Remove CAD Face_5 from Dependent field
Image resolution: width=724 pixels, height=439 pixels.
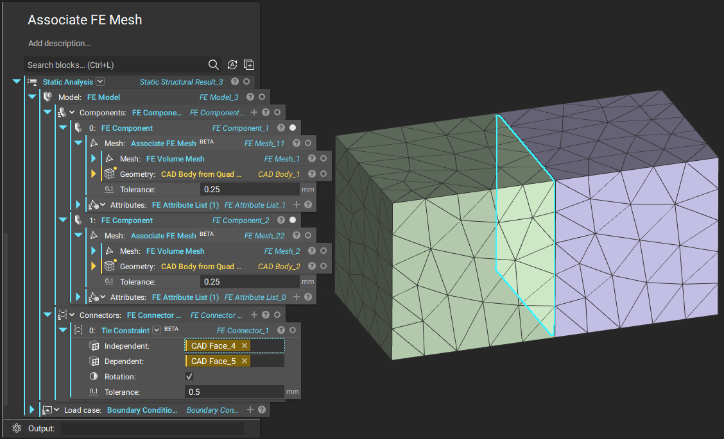click(245, 361)
